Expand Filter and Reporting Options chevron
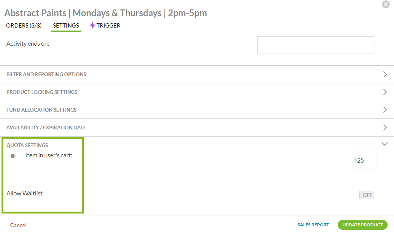 (x=385, y=74)
